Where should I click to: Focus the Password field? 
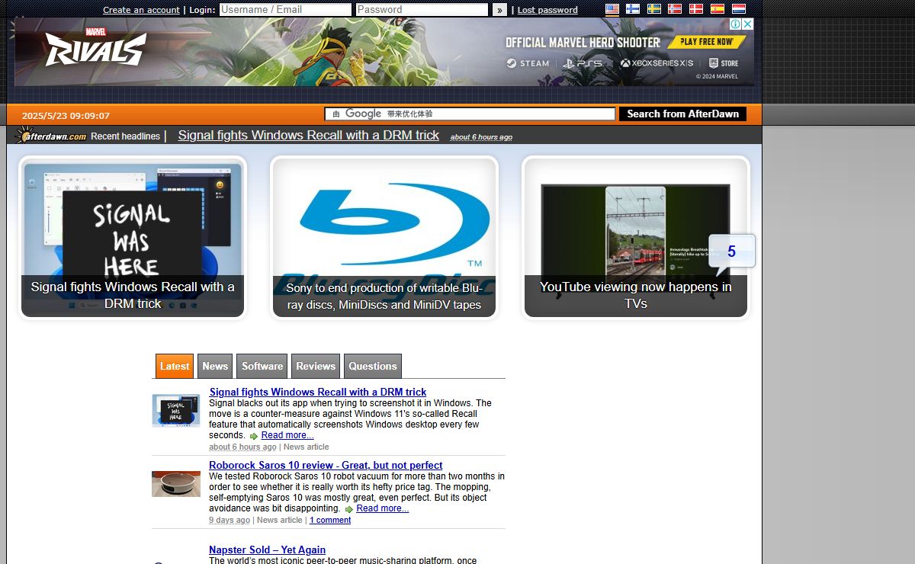422,10
